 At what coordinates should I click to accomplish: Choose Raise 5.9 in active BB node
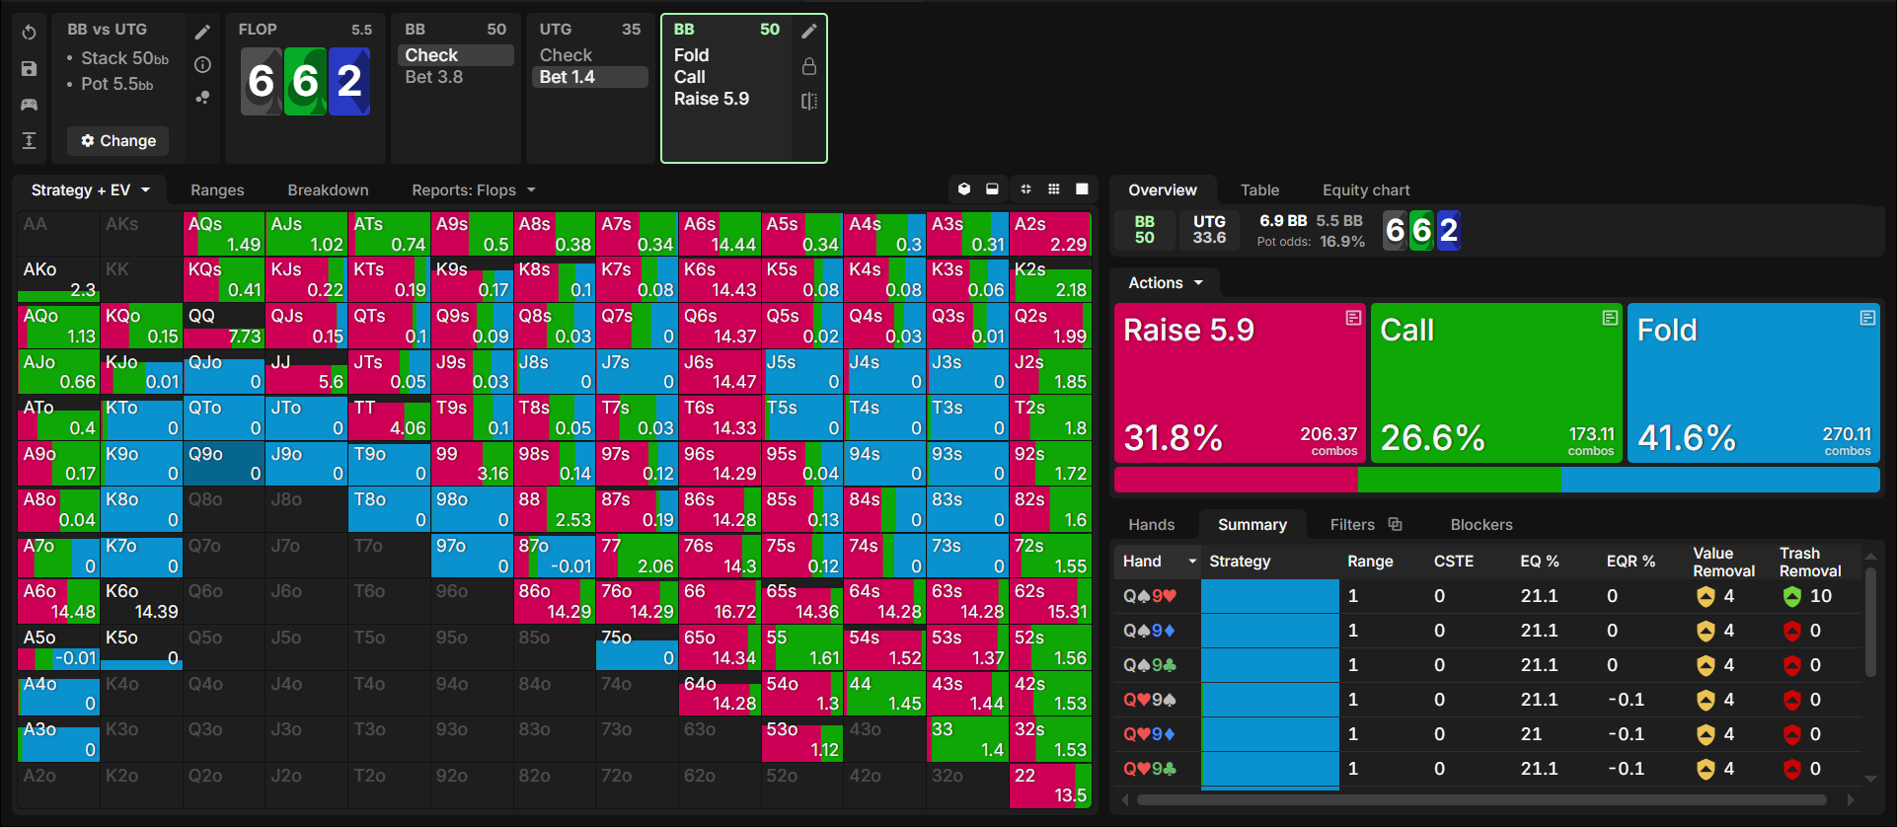[711, 99]
